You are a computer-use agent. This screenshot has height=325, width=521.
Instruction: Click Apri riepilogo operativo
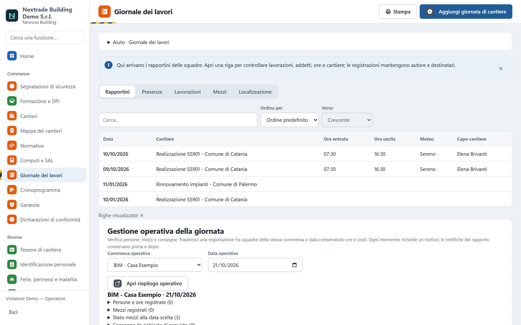[x=148, y=283]
